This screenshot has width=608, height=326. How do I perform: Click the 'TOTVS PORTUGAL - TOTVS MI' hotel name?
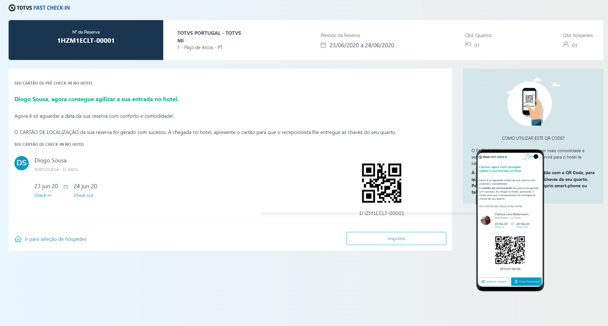[x=209, y=37]
